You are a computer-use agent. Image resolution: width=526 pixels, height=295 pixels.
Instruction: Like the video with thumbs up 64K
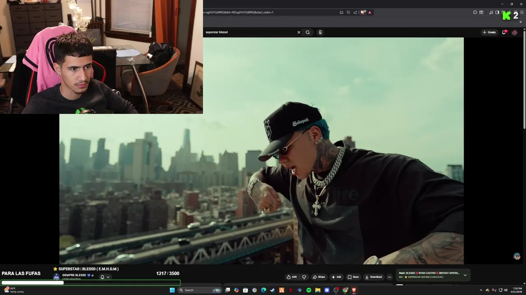(x=292, y=277)
